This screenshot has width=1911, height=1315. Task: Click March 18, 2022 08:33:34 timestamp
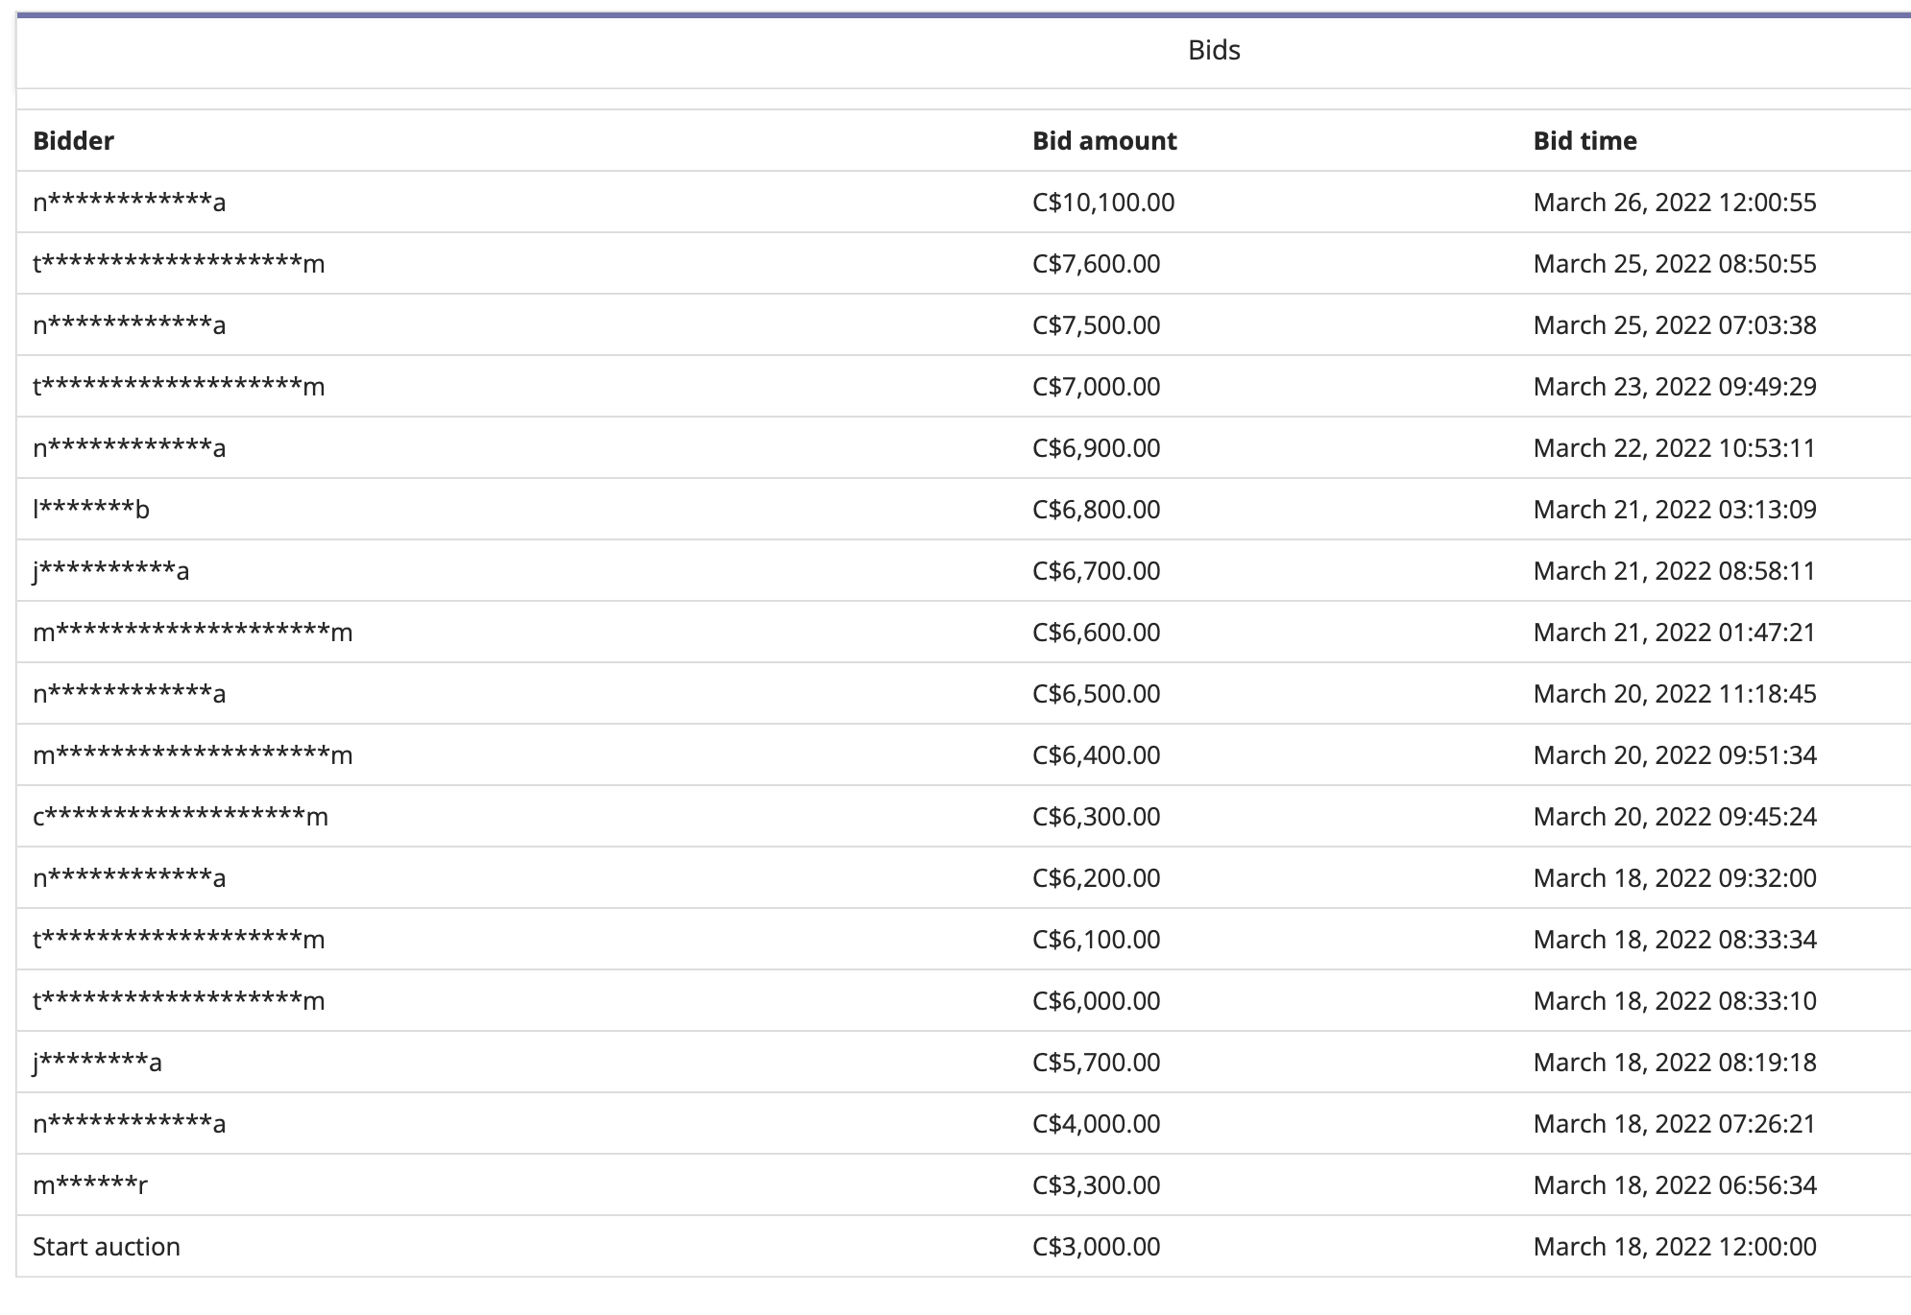(1674, 940)
